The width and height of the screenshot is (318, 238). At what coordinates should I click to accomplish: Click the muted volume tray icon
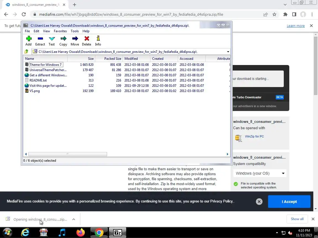click(290, 233)
